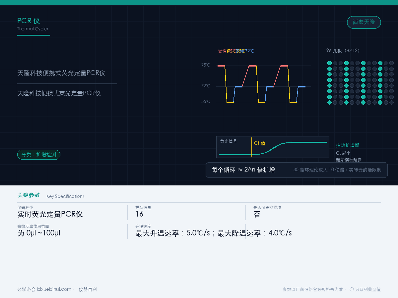Click the 95℃ axis label
398x298 pixels.
click(x=206, y=65)
